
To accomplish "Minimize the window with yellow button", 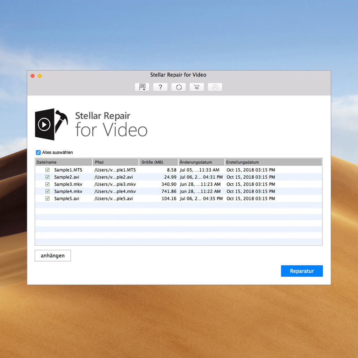I will [x=40, y=76].
